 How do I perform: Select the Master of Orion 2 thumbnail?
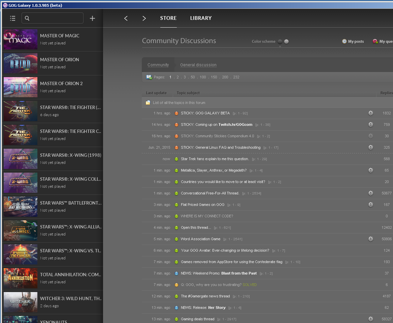21,87
